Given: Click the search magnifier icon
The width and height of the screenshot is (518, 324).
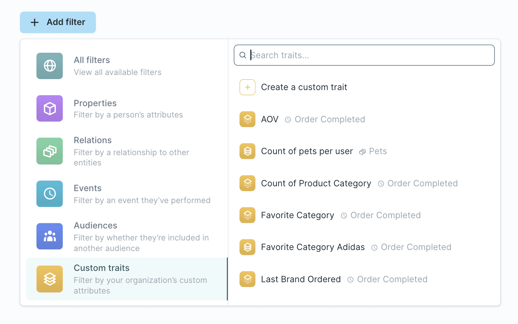Looking at the screenshot, I should [x=243, y=55].
